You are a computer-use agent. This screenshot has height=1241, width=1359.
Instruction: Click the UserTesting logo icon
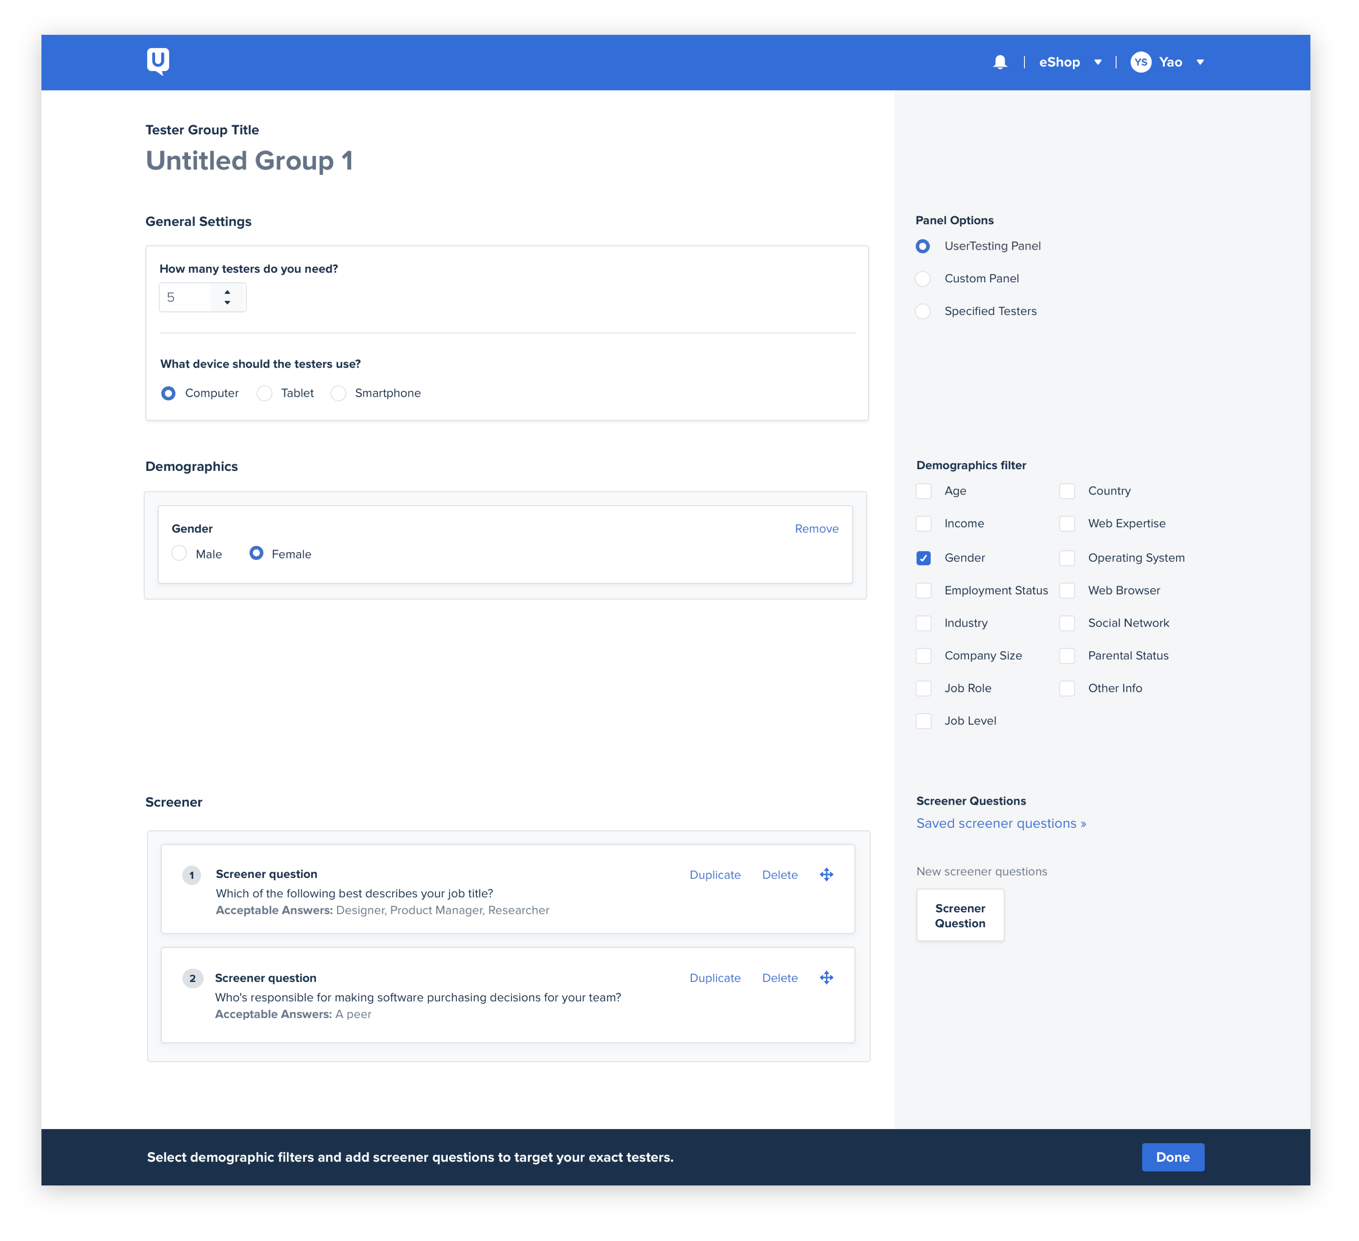158,61
